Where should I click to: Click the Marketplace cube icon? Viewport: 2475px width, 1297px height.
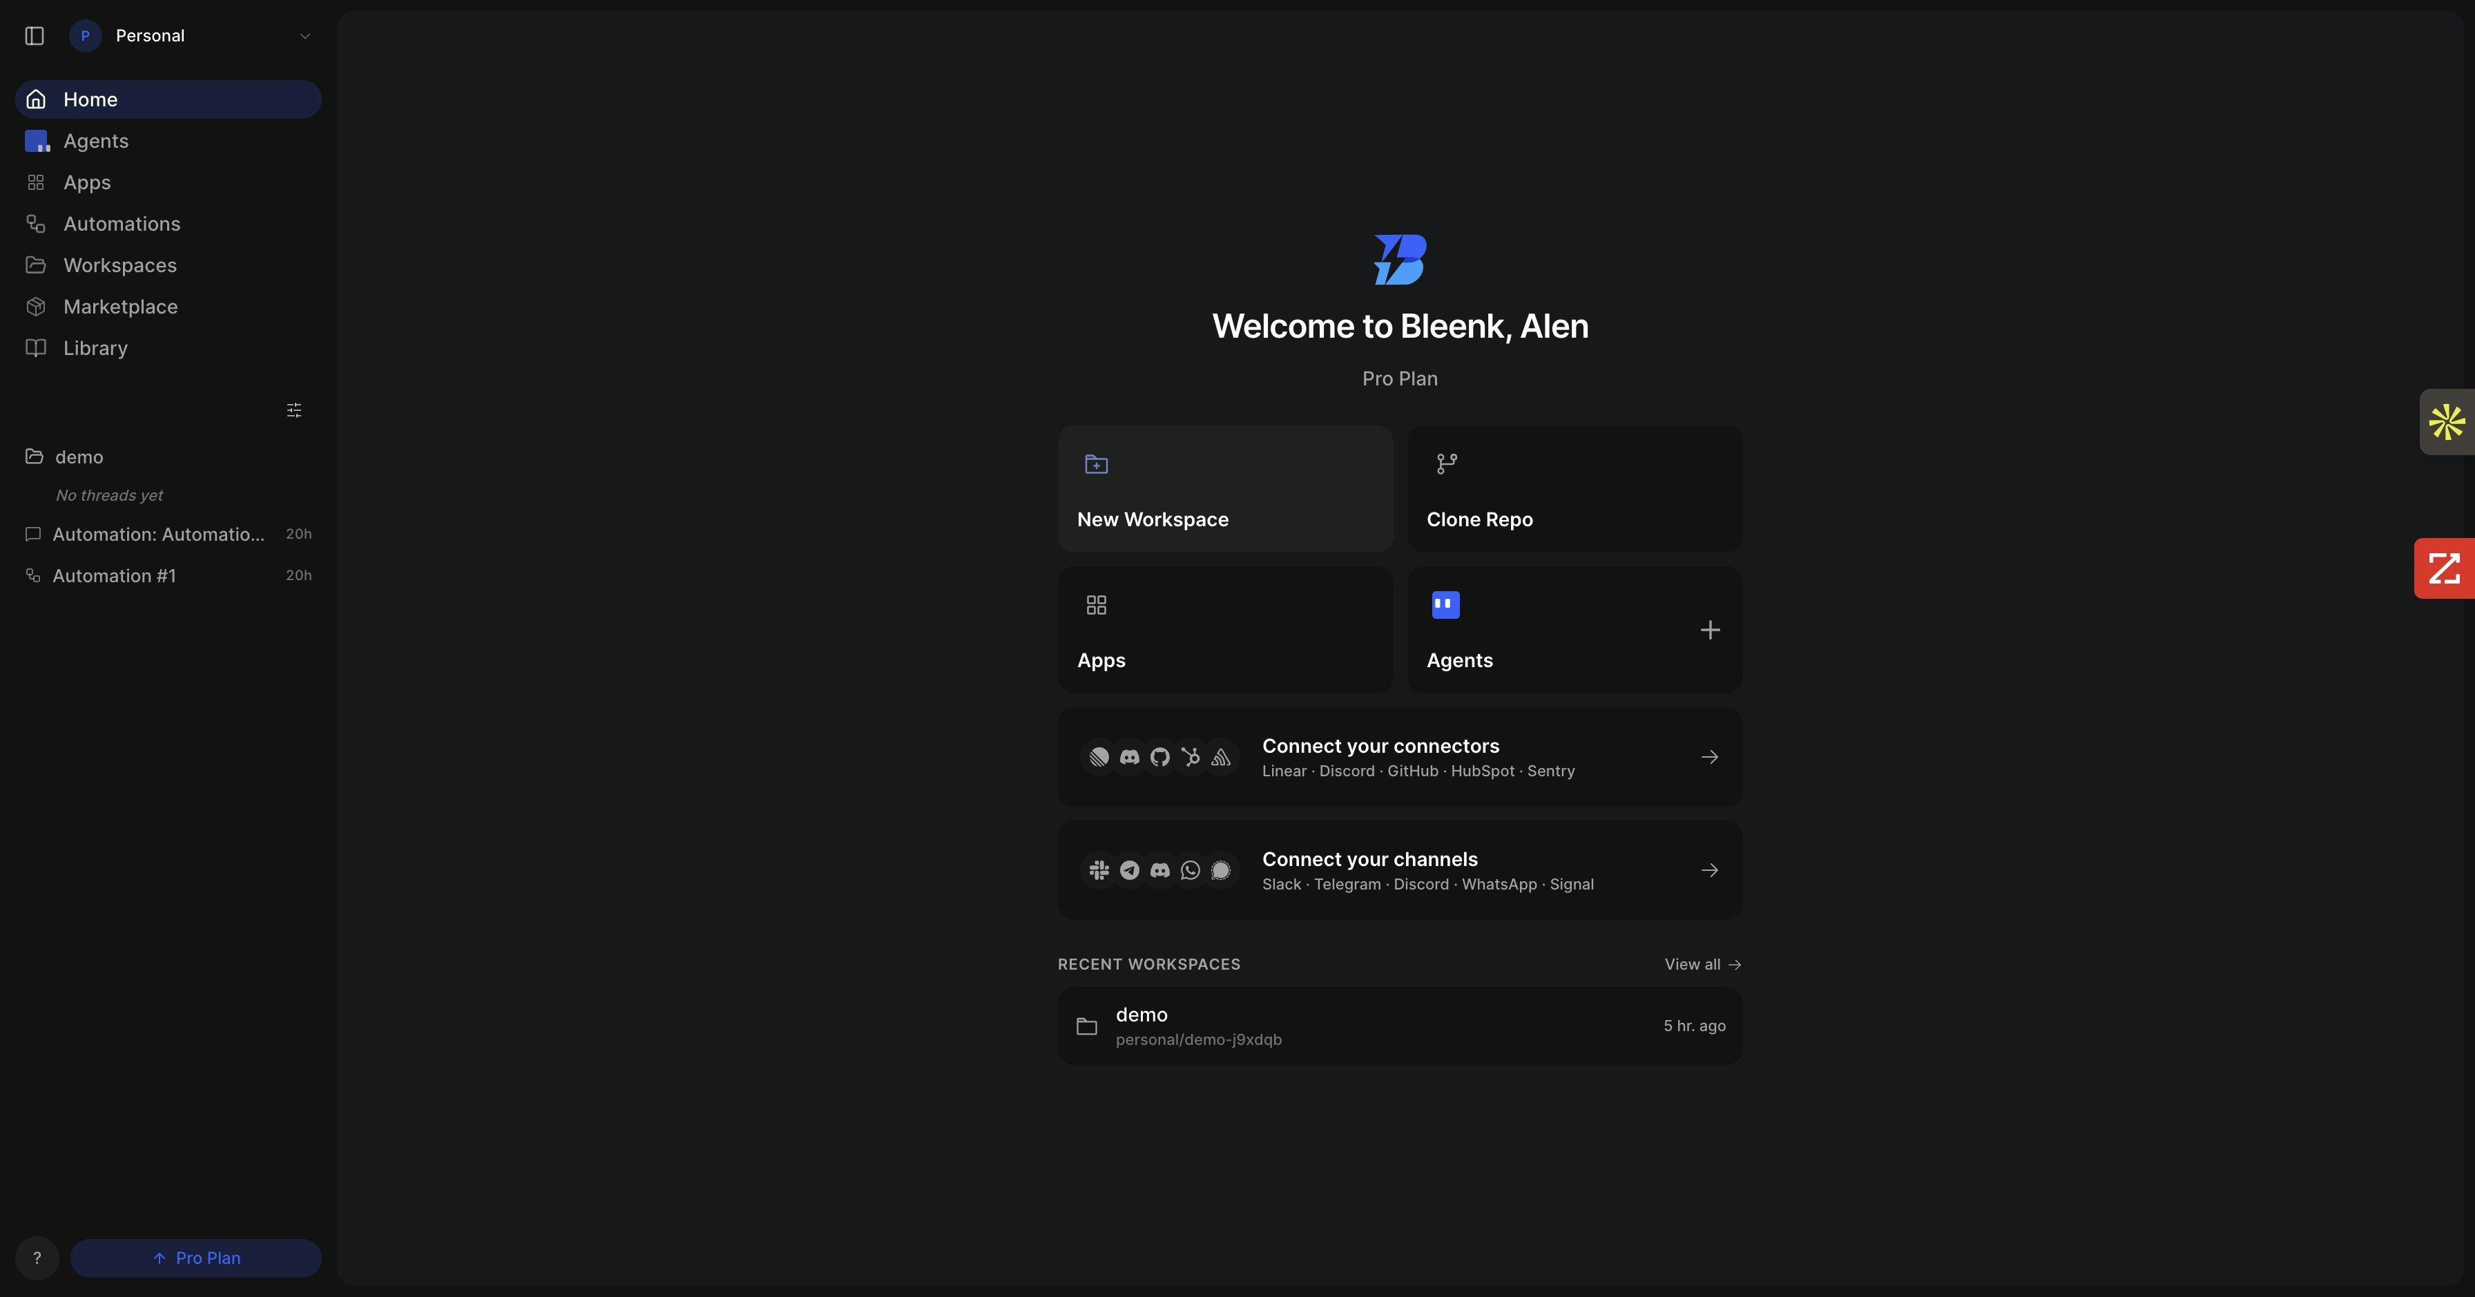click(35, 307)
